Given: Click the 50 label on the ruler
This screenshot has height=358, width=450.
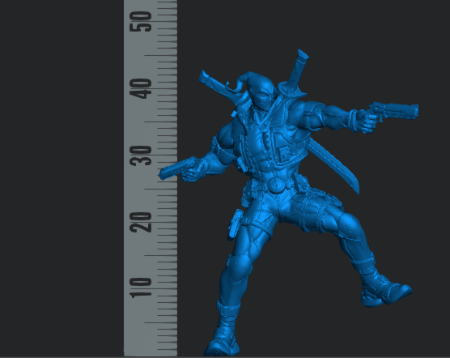Looking at the screenshot, I should (x=140, y=21).
